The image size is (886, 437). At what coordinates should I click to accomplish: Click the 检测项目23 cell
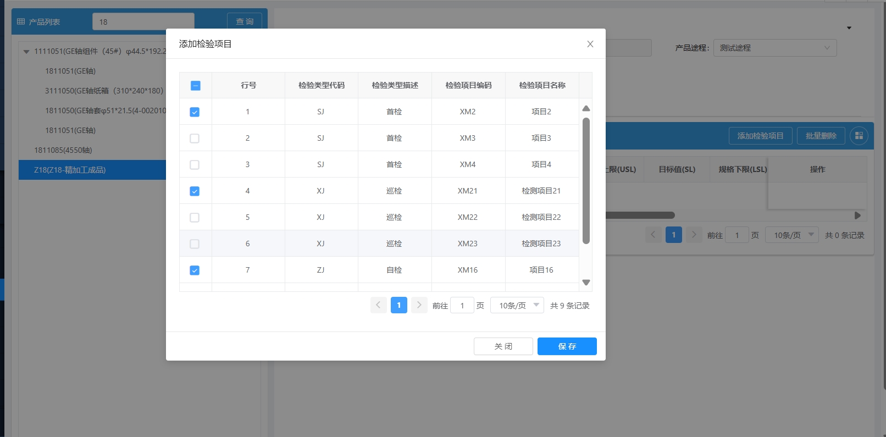[x=541, y=244]
